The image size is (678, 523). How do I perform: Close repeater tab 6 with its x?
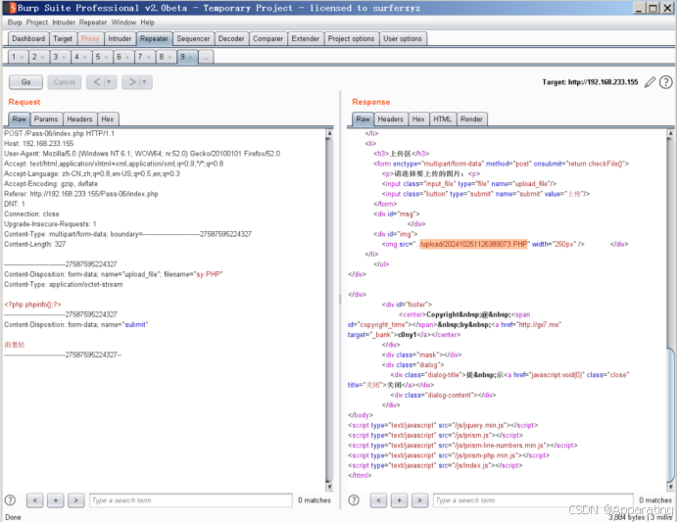127,57
